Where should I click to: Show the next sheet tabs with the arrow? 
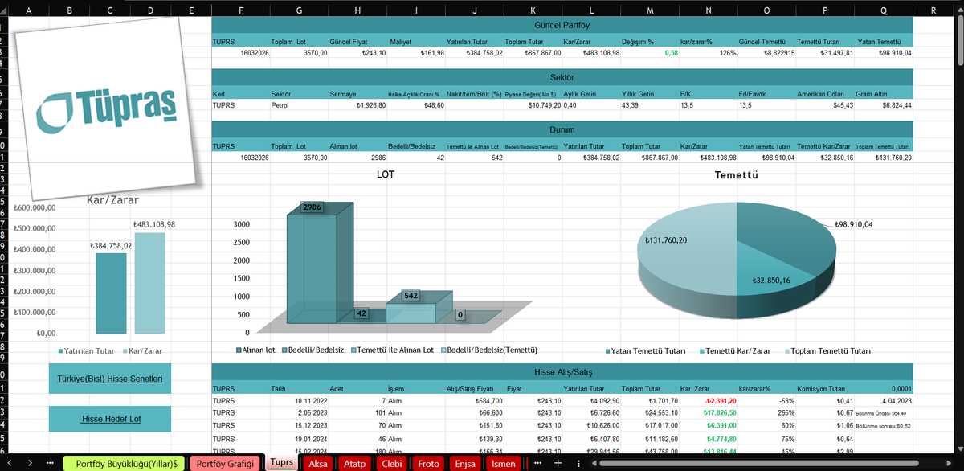click(30, 463)
